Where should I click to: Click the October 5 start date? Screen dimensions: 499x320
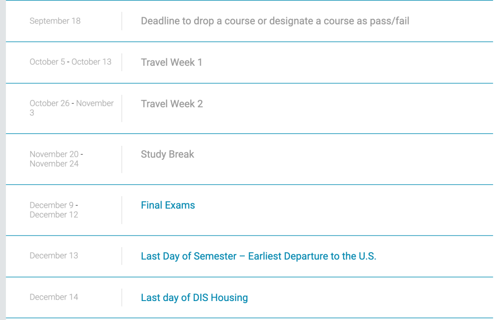click(x=47, y=62)
